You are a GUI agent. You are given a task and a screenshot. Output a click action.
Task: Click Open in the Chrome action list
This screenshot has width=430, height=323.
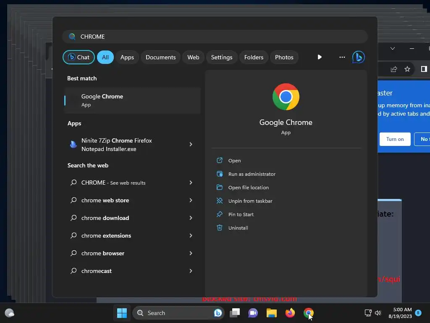pyautogui.click(x=234, y=160)
